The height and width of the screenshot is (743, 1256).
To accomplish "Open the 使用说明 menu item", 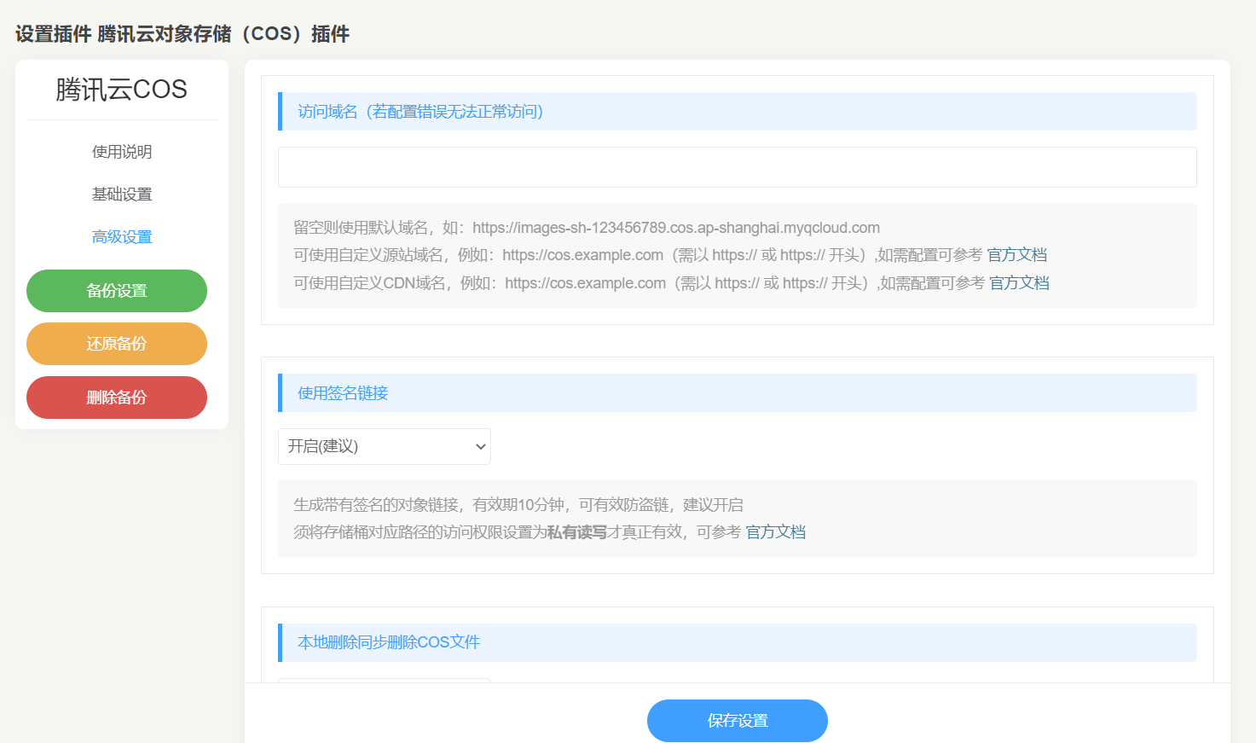I will [122, 152].
